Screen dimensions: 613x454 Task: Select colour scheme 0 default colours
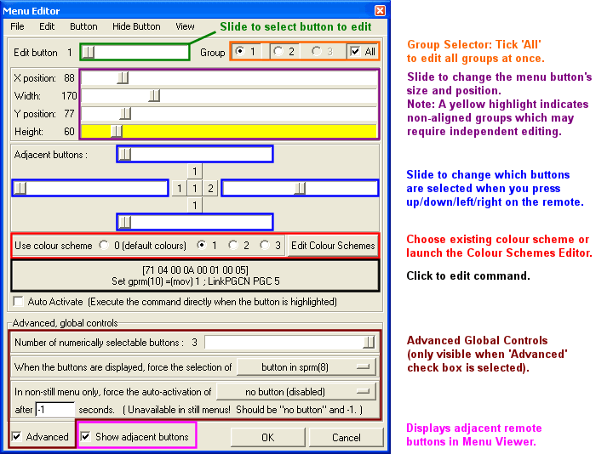105,246
